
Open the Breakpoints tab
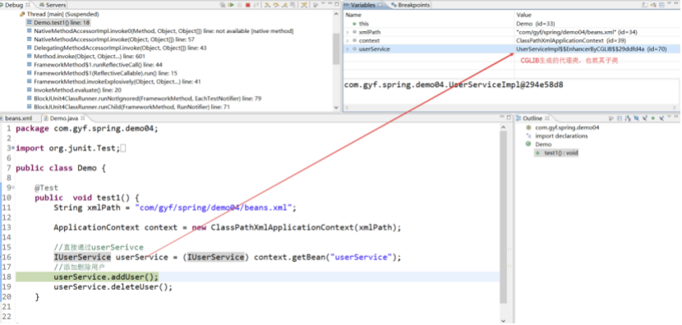(x=411, y=5)
